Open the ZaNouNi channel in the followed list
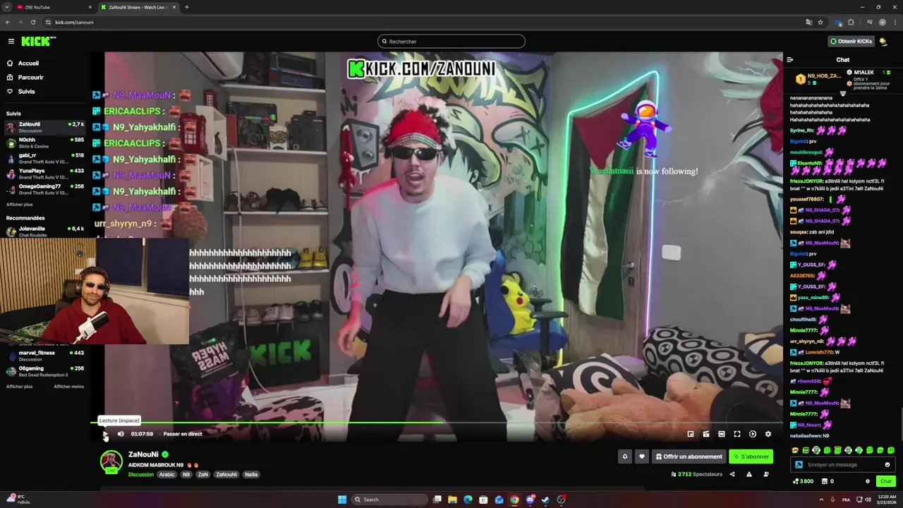This screenshot has width=903, height=508. pos(45,128)
